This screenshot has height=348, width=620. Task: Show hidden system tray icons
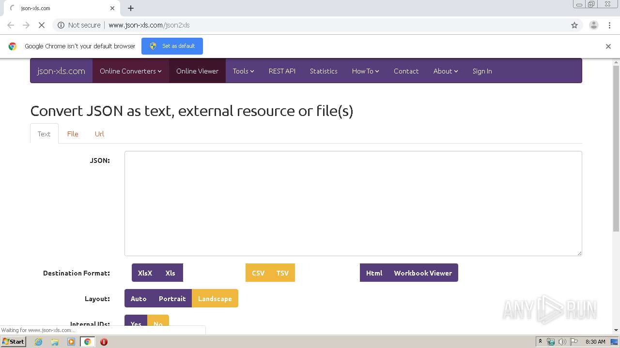[x=540, y=342]
